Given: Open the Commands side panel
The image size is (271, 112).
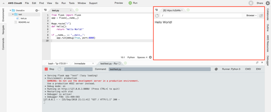Looking at the screenshot, I should (3, 44).
